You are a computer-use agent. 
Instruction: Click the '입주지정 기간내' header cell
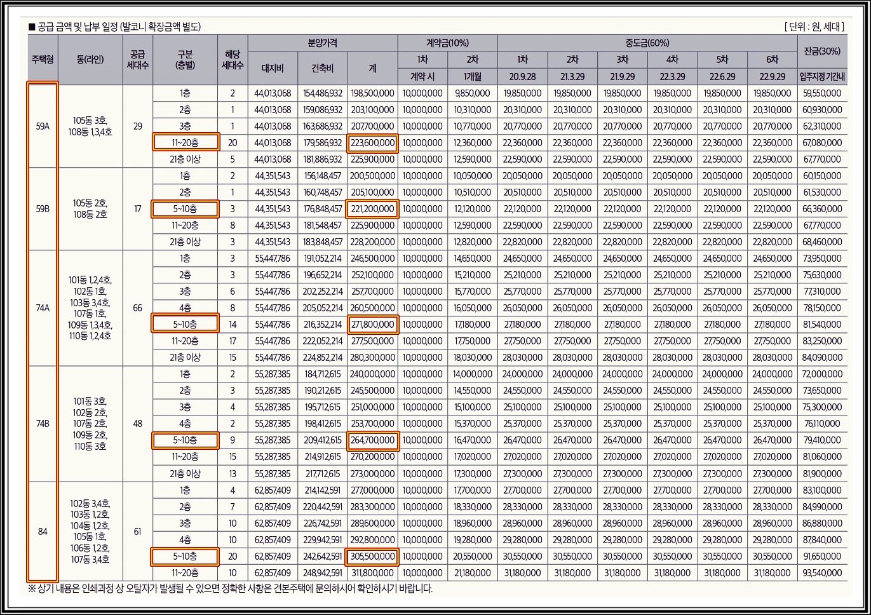pyautogui.click(x=822, y=76)
